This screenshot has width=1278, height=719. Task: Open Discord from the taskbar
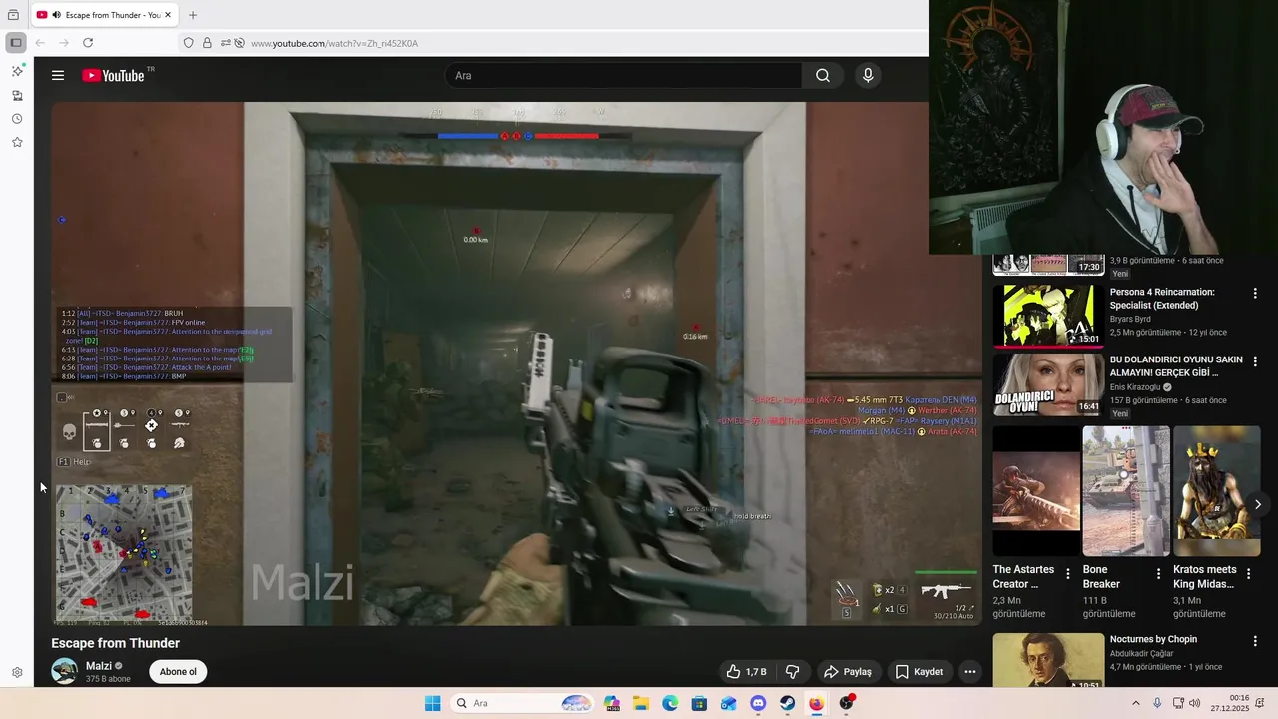(758, 703)
